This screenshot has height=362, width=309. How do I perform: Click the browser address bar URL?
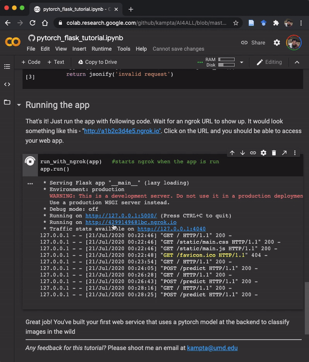[x=146, y=23]
